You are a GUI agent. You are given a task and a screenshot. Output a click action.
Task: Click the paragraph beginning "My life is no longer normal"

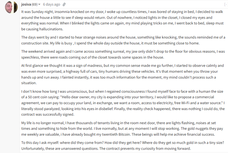(x=122, y=129)
